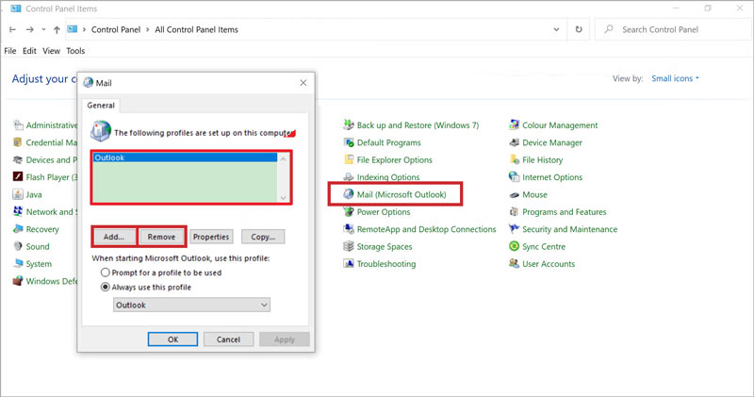Select the Outlook profile in list
This screenshot has height=397, width=754.
click(185, 157)
